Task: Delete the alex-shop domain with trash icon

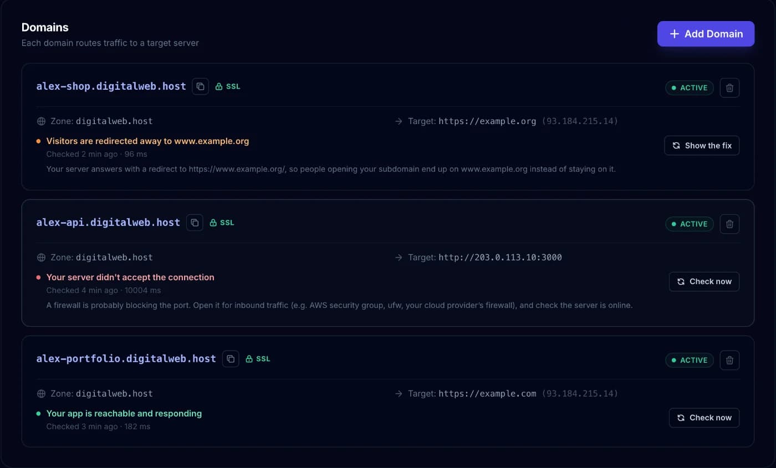Action: coord(729,88)
